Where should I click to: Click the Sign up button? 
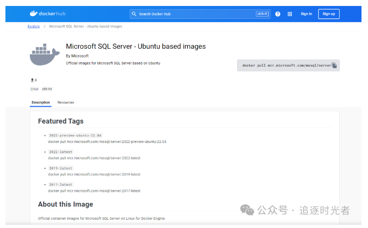pos(328,14)
